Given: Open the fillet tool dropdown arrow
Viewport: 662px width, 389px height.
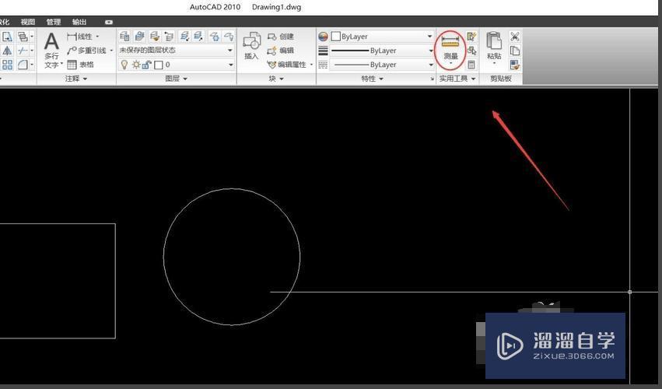Looking at the screenshot, I should pyautogui.click(x=32, y=65).
